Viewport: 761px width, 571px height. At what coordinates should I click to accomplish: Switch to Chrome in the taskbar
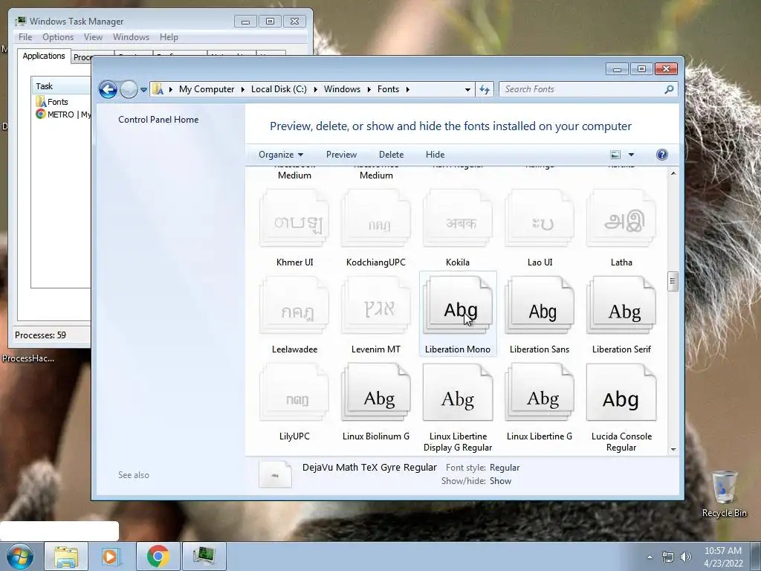(158, 556)
